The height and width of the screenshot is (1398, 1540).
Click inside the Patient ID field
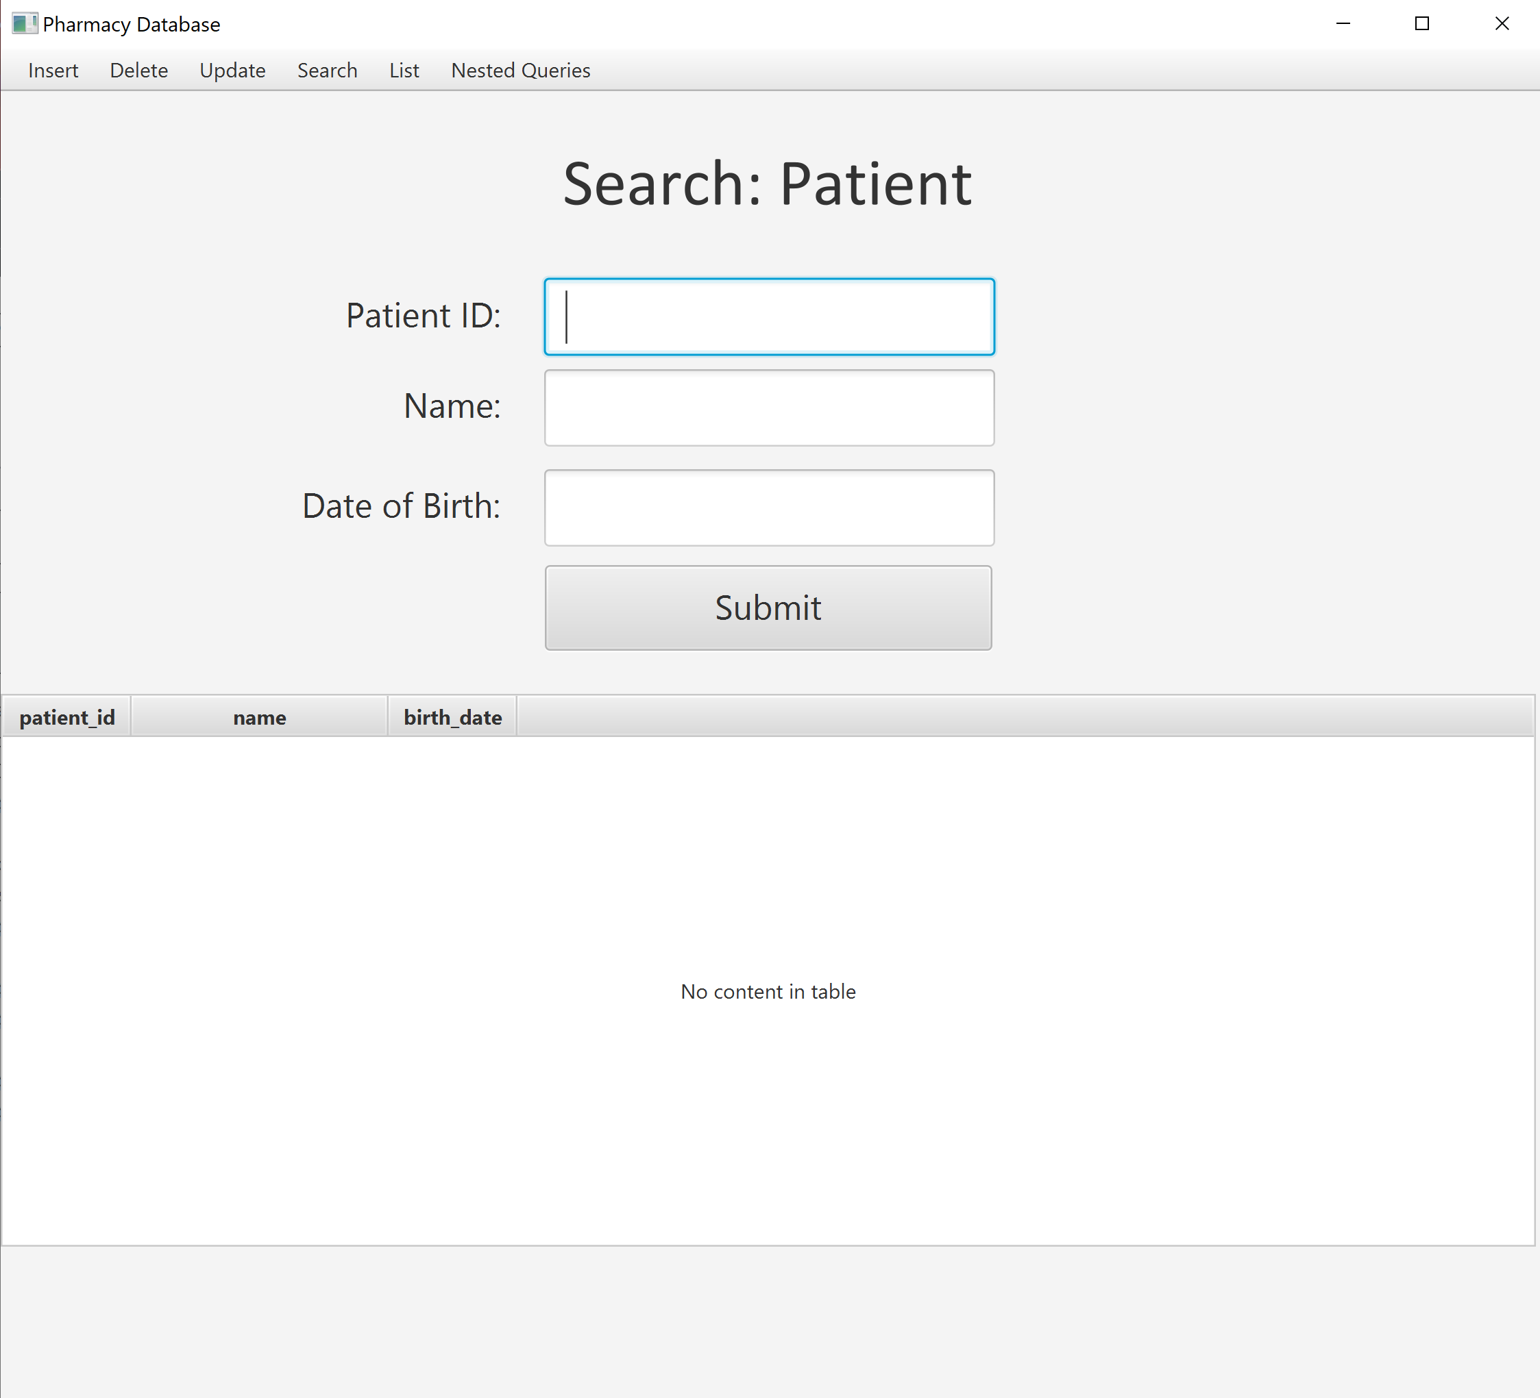pyautogui.click(x=768, y=316)
